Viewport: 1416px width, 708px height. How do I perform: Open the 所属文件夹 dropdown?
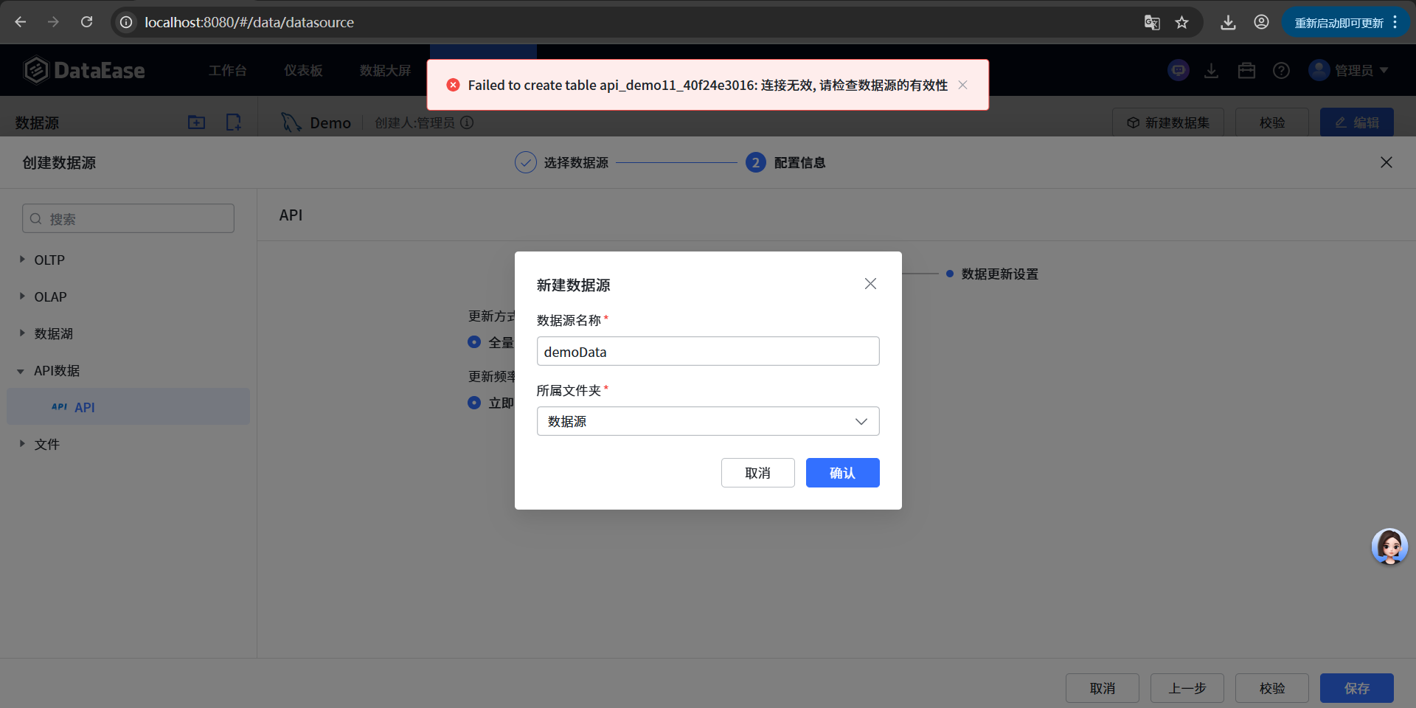point(707,421)
